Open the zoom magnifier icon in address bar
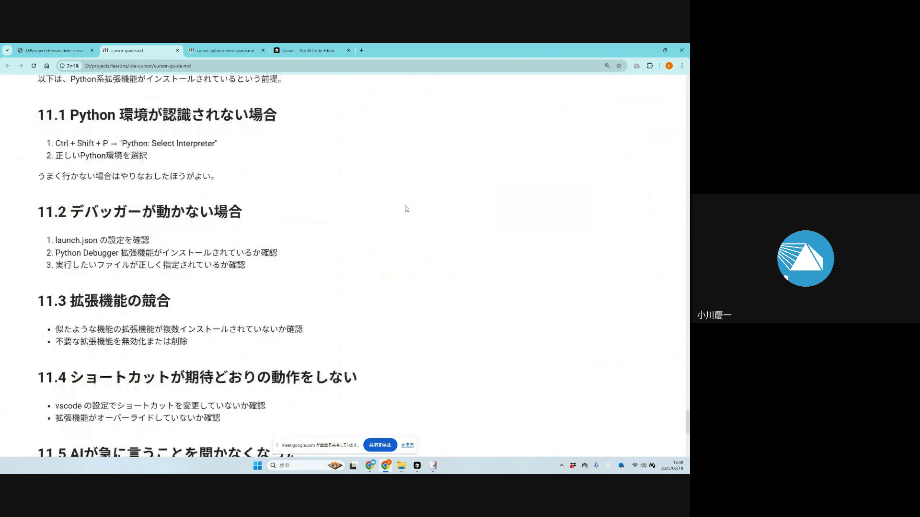The height and width of the screenshot is (517, 920). coord(607,66)
